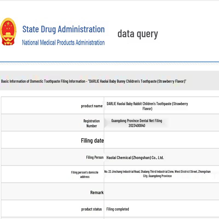Click the 'Filing Person' row label

[x=95, y=157]
